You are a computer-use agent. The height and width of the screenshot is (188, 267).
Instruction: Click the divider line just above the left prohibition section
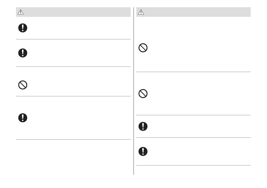coord(73,67)
